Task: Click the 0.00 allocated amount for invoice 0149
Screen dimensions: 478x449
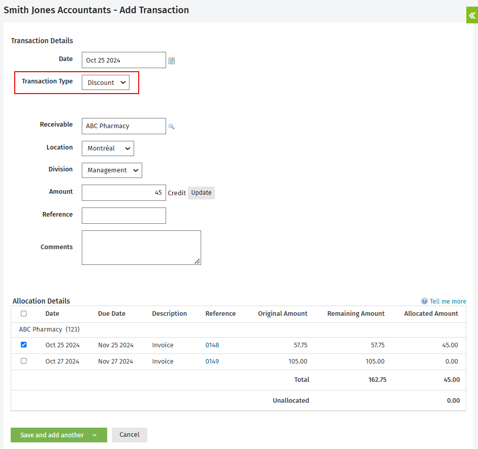Action: pyautogui.click(x=452, y=361)
